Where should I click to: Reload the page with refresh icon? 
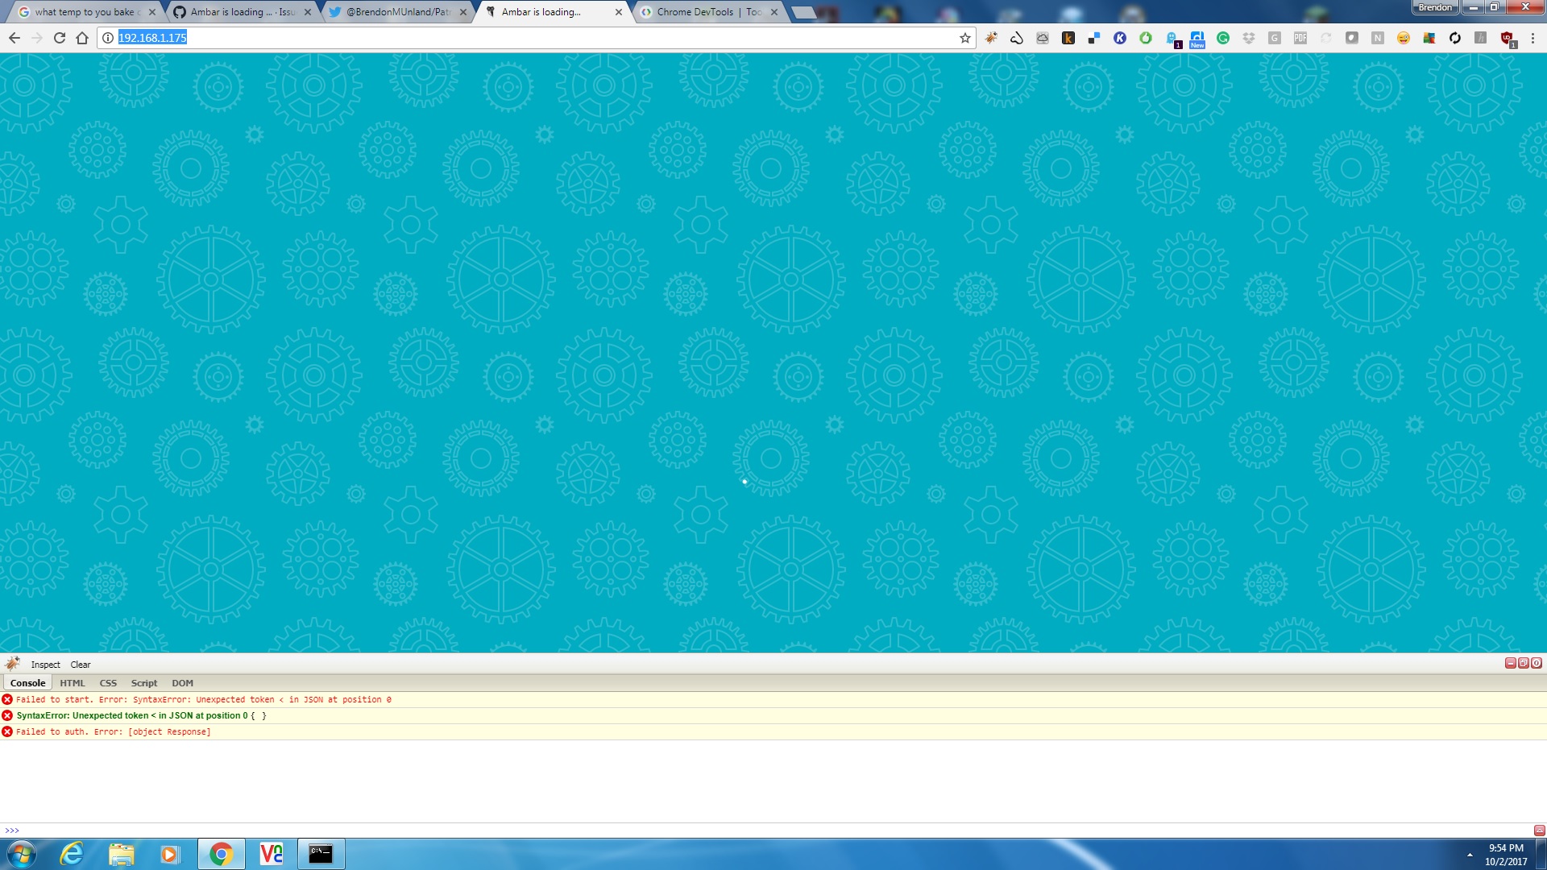59,38
